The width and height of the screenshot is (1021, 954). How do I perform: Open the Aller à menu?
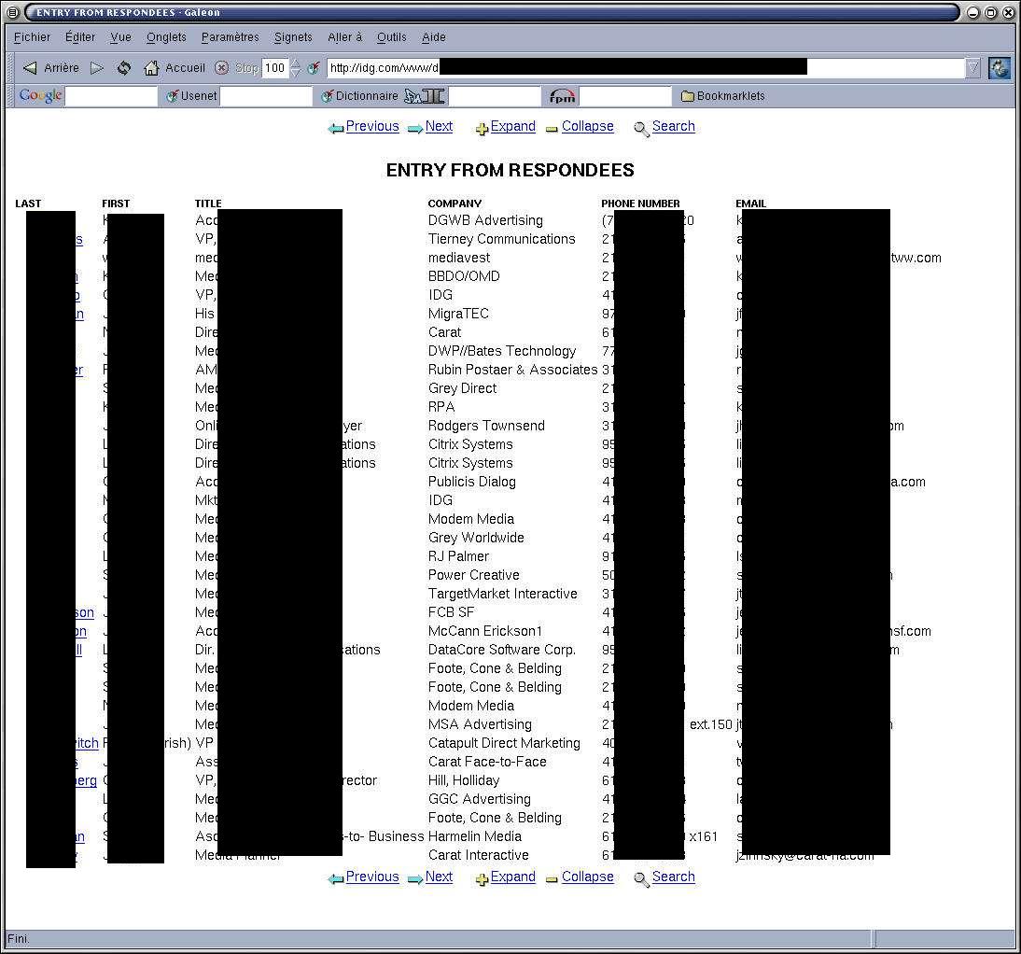pyautogui.click(x=344, y=37)
